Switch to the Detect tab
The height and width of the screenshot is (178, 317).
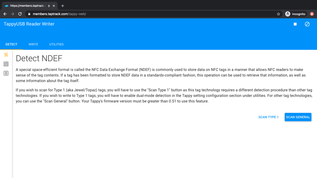pos(11,44)
